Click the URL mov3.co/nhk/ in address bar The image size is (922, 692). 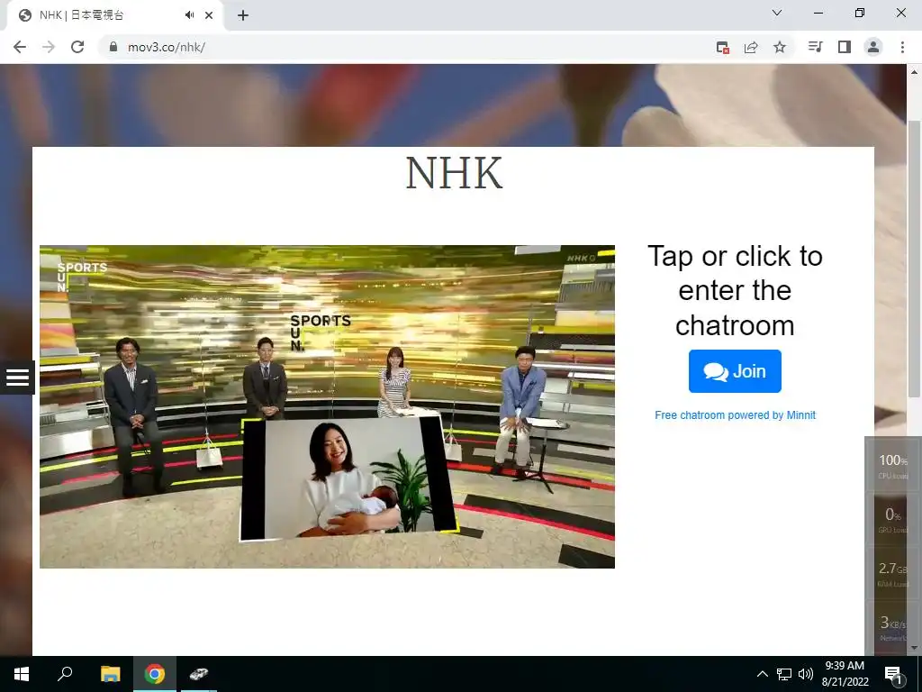click(x=167, y=47)
